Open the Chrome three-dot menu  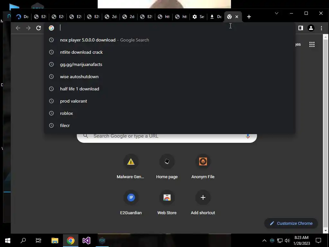(x=321, y=28)
